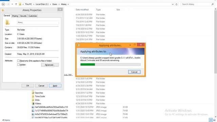217x122 pixels.
Task: Click Apply in Ateeq Properties
Action: [55, 86]
